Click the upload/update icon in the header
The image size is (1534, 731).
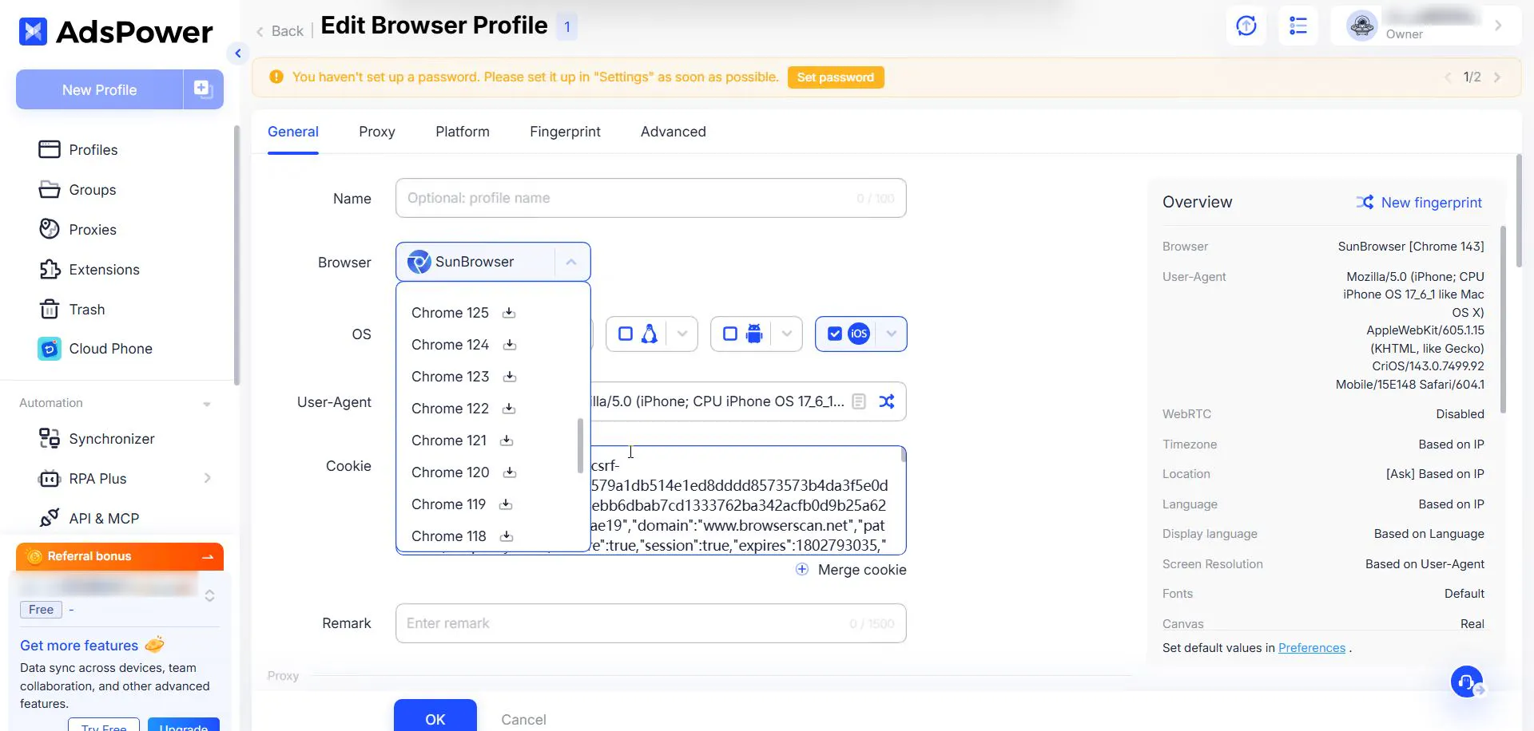click(1246, 26)
